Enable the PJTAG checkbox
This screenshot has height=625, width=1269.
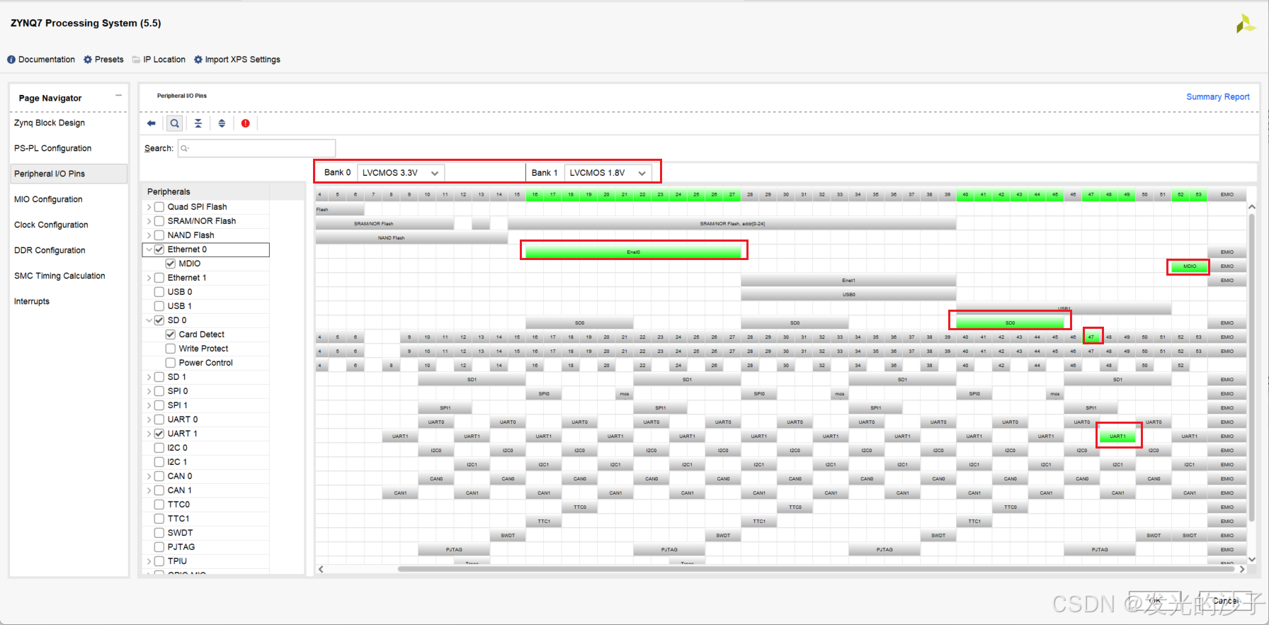pyautogui.click(x=159, y=547)
